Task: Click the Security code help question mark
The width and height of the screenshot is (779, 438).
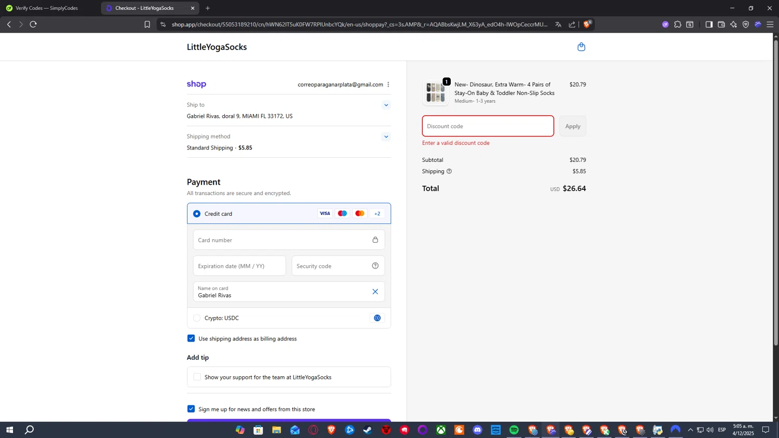Action: 375,266
